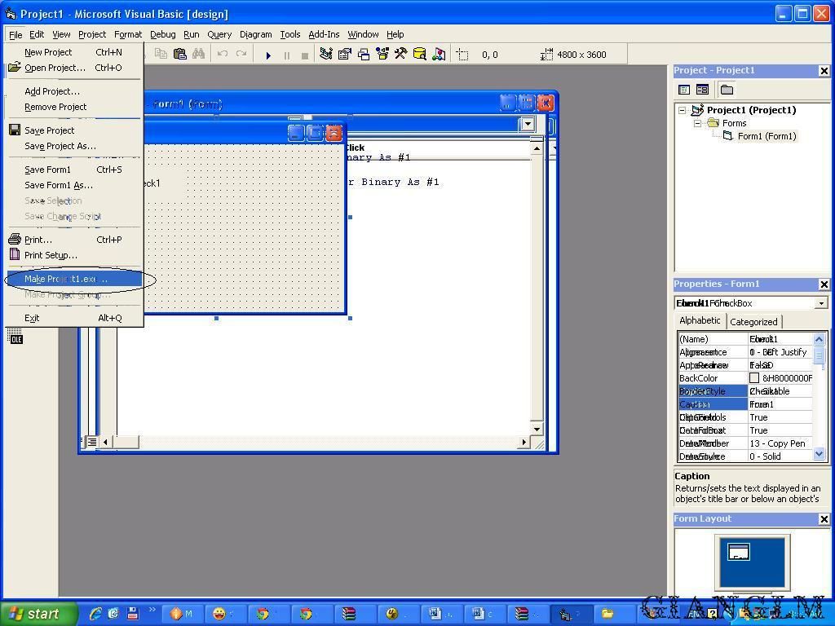Open the Project Explorer toolbar icon
The image size is (835, 626).
click(325, 55)
